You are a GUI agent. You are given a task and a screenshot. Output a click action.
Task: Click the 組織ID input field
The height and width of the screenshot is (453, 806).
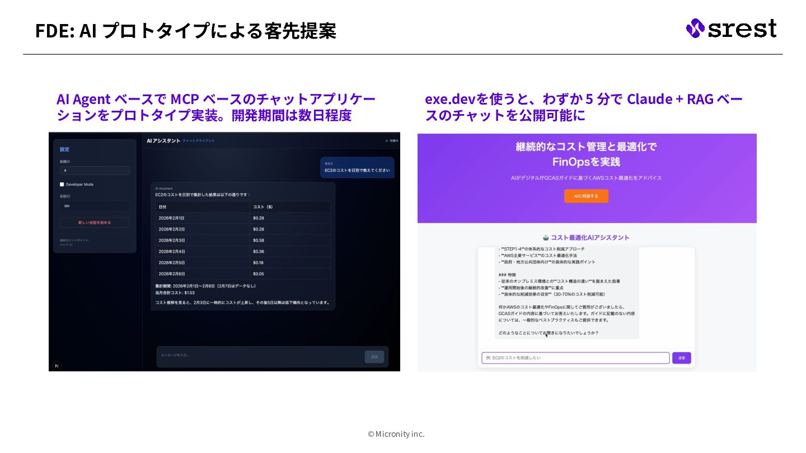tap(95, 171)
